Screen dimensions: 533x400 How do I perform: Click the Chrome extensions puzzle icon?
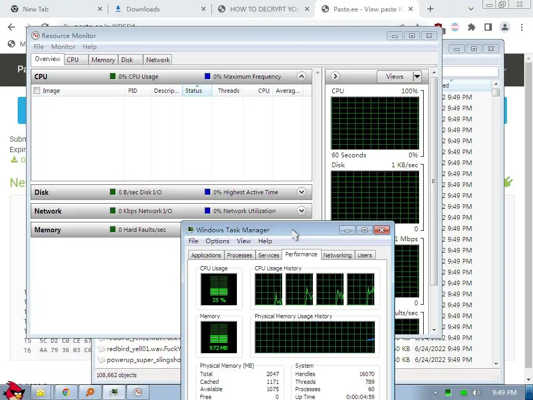[472, 27]
